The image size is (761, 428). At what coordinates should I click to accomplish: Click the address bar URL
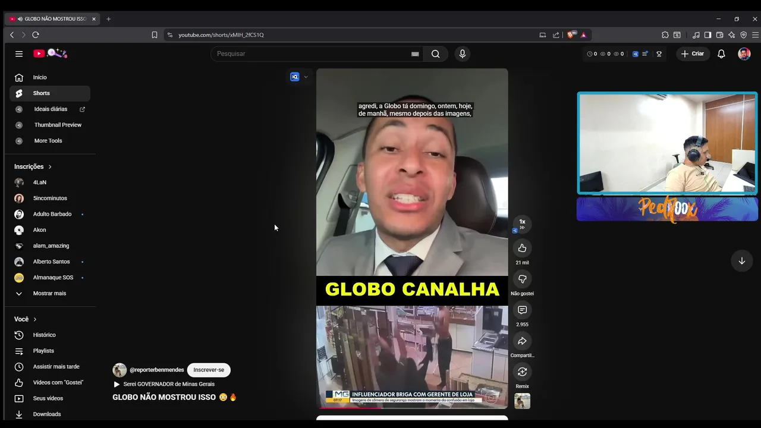pos(221,35)
